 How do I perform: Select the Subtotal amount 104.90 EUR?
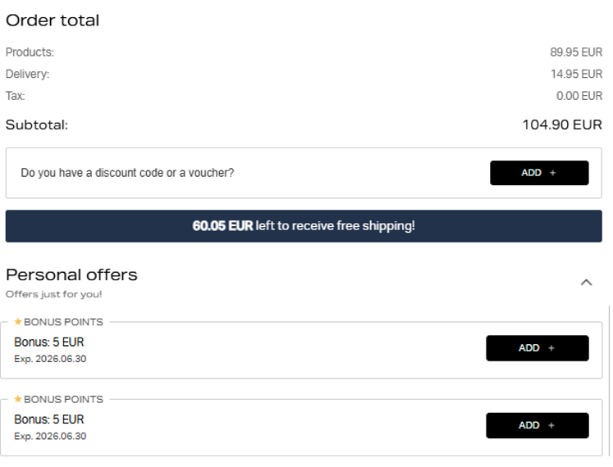(562, 125)
